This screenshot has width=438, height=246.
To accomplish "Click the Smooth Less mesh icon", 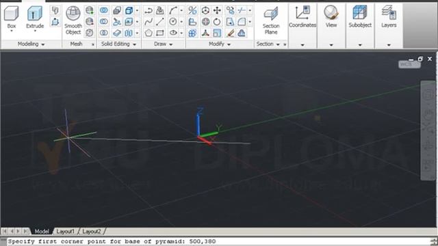I will coord(90,22).
